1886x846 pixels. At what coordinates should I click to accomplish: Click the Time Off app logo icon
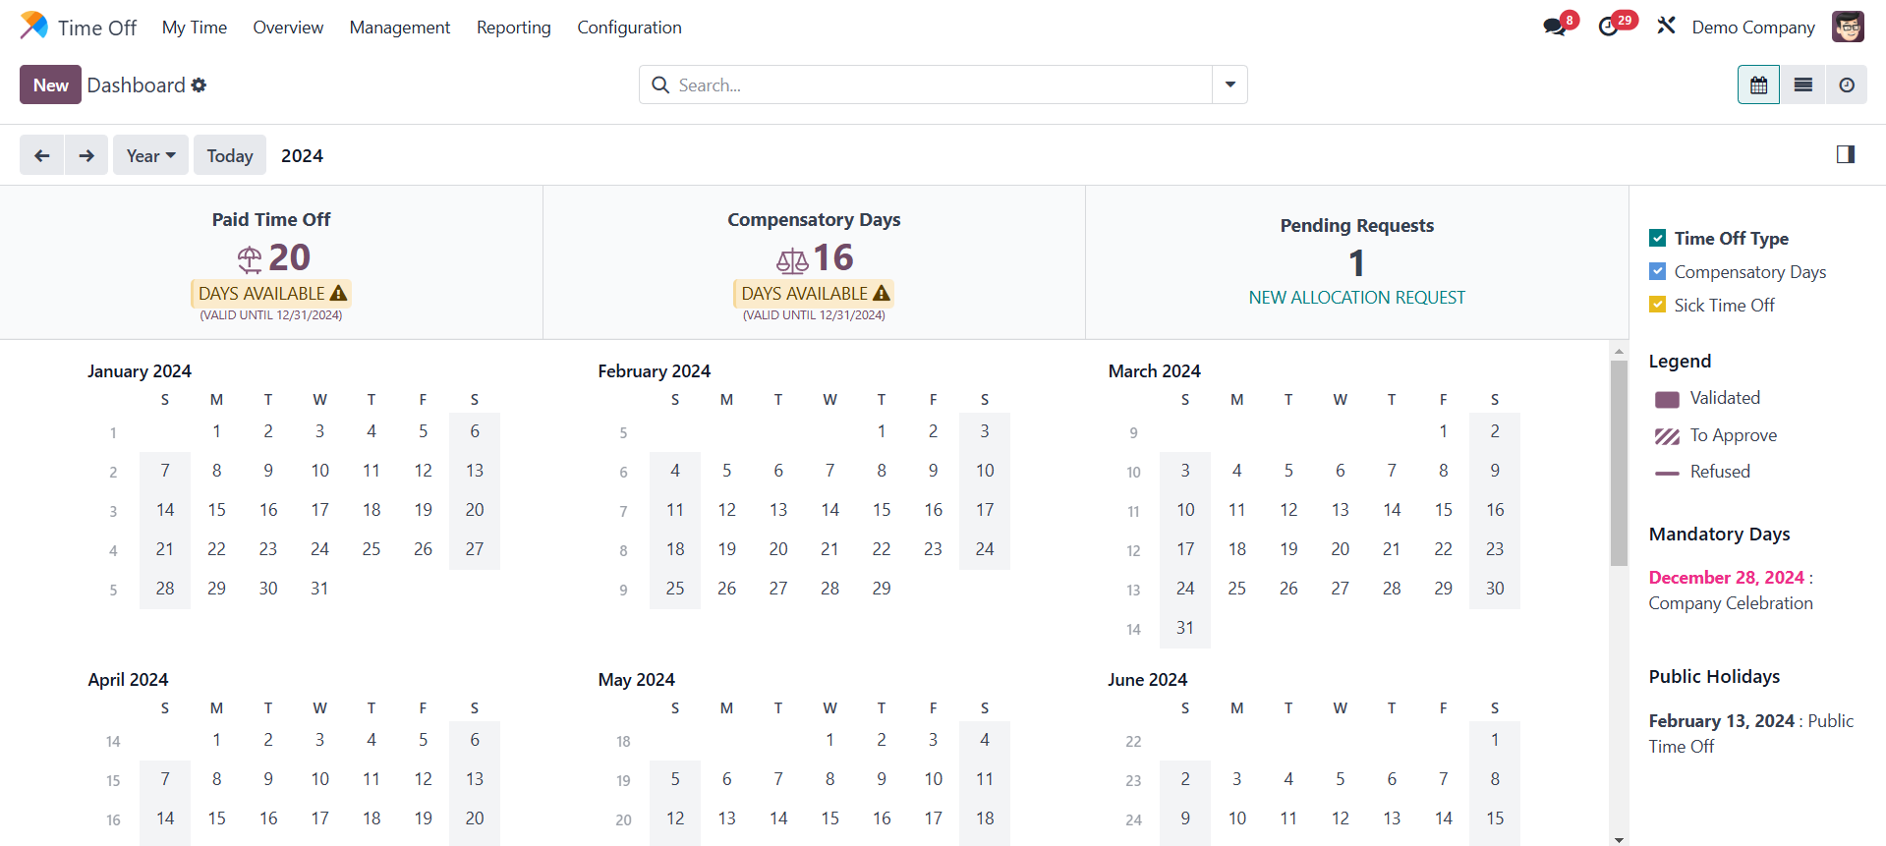pyautogui.click(x=33, y=27)
